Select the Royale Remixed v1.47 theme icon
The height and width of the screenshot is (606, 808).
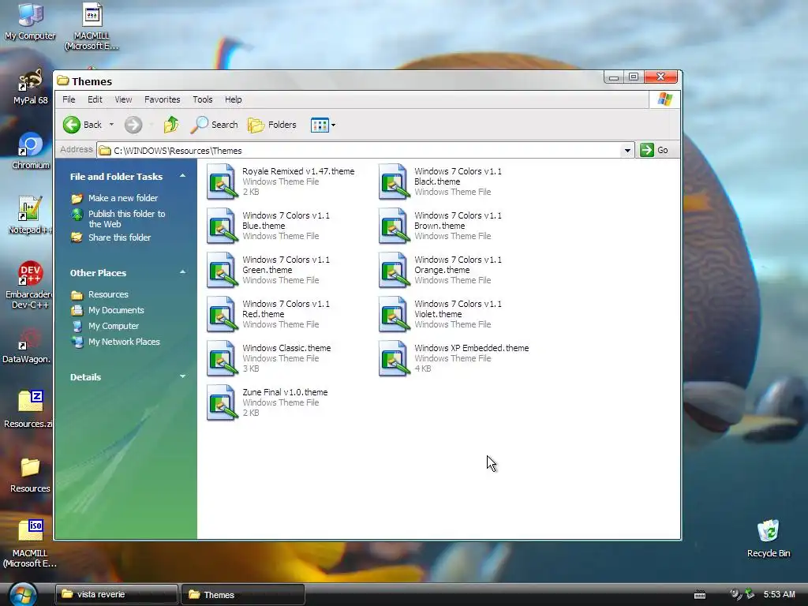click(222, 181)
